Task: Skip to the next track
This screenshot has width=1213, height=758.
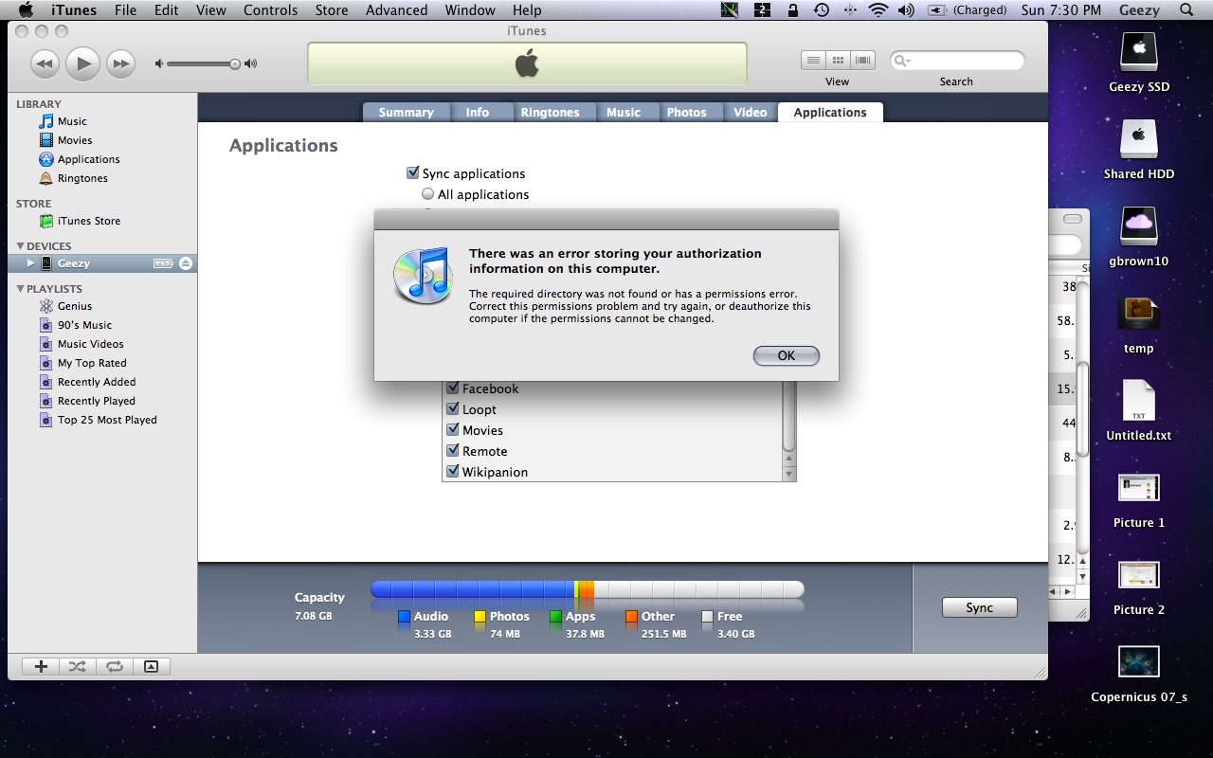Action: pos(121,63)
